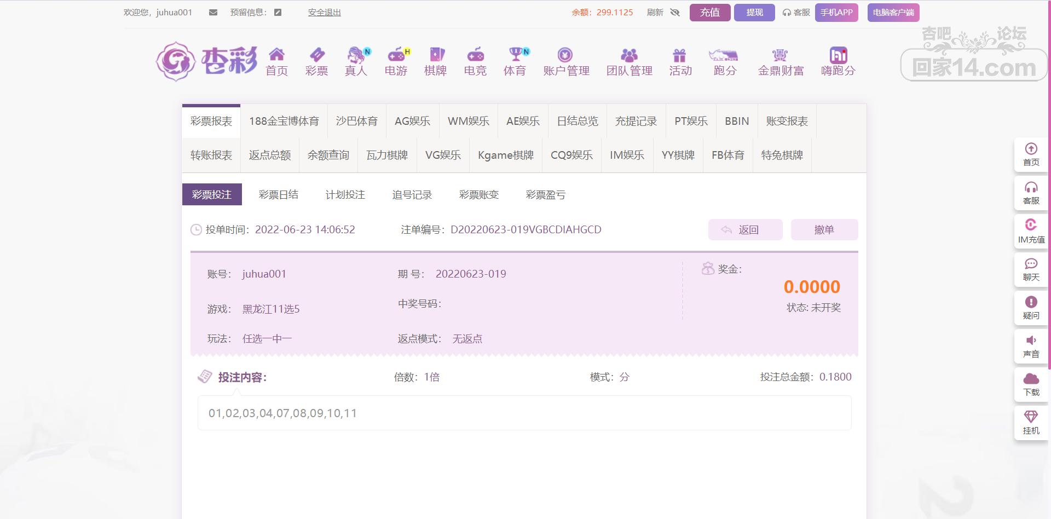Click the 返回 back button
Image resolution: width=1051 pixels, height=519 pixels.
tap(745, 230)
